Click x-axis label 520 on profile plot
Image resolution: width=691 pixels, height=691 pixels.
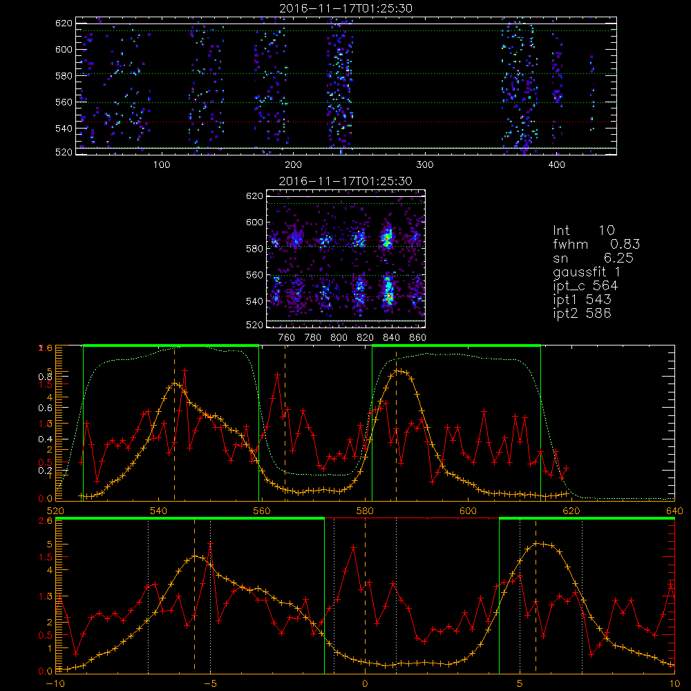[55, 511]
